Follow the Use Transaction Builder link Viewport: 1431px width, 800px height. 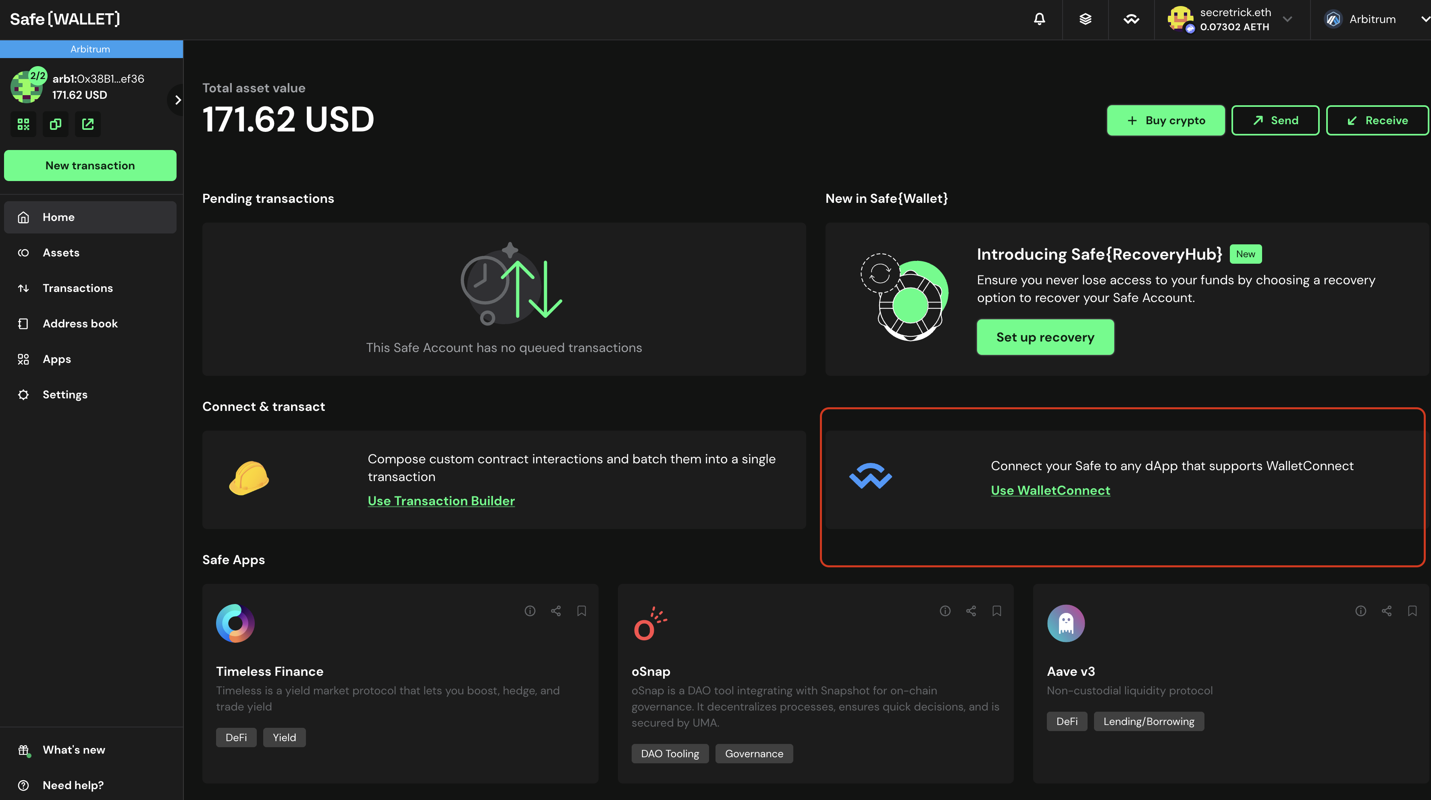(441, 501)
